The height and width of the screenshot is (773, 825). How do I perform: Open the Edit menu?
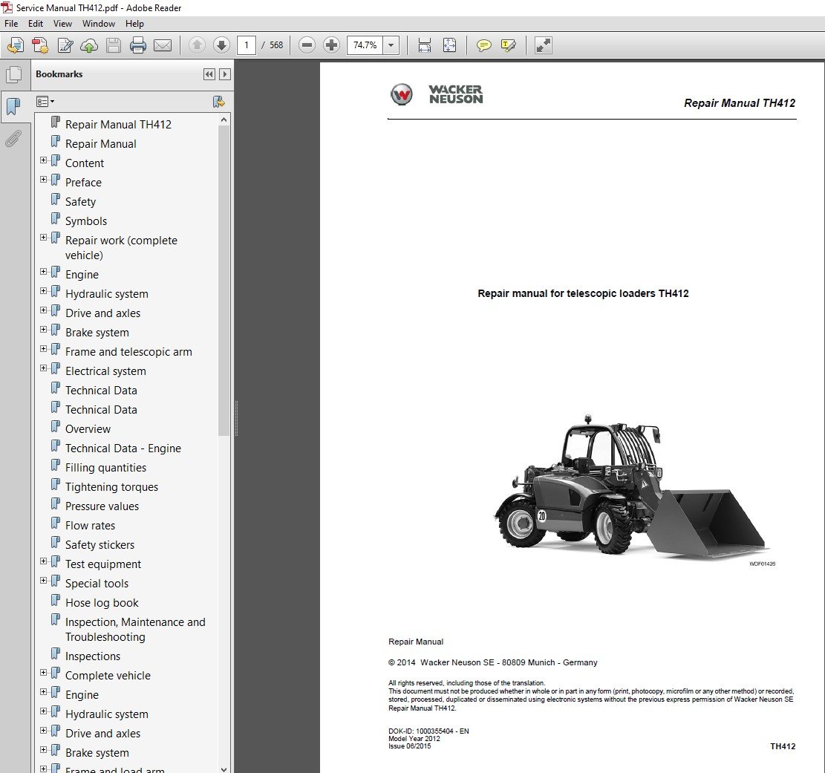(x=36, y=24)
